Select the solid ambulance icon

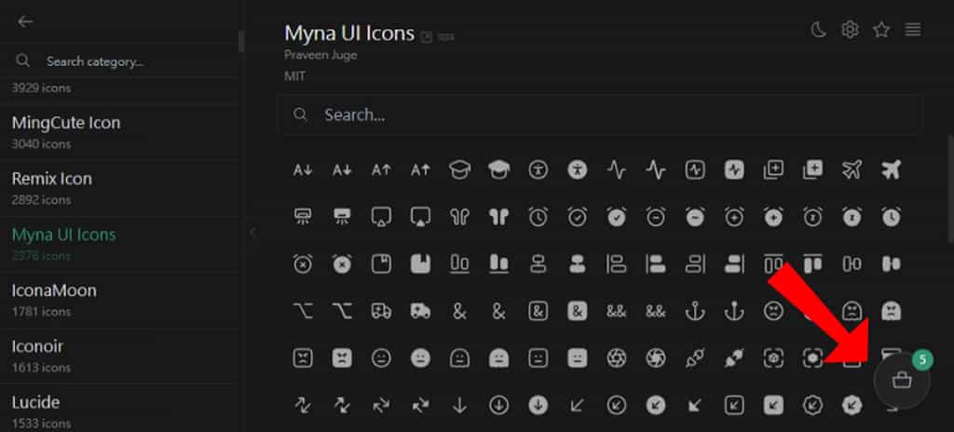point(420,311)
